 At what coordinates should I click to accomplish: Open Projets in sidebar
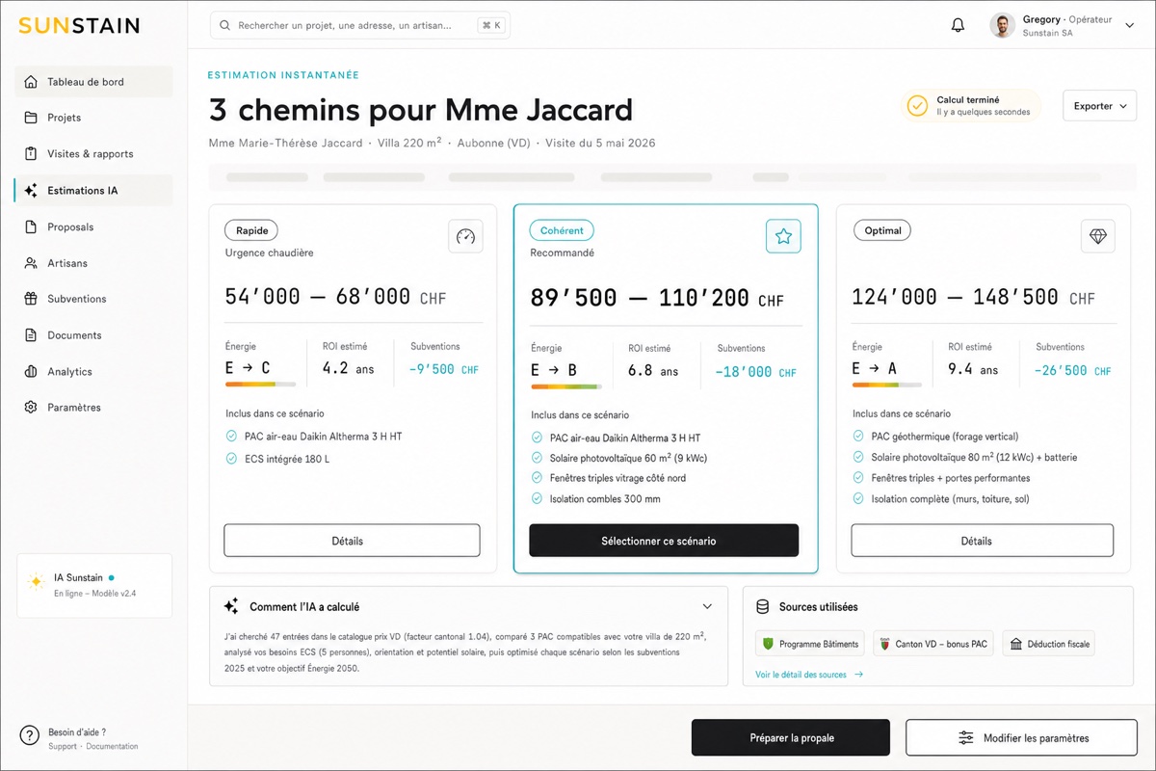pyautogui.click(x=93, y=118)
